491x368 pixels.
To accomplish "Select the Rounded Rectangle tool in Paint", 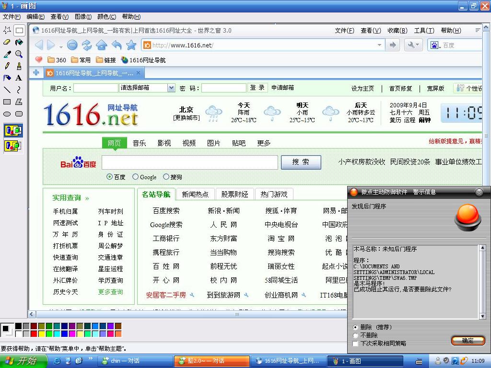I will click(x=19, y=114).
